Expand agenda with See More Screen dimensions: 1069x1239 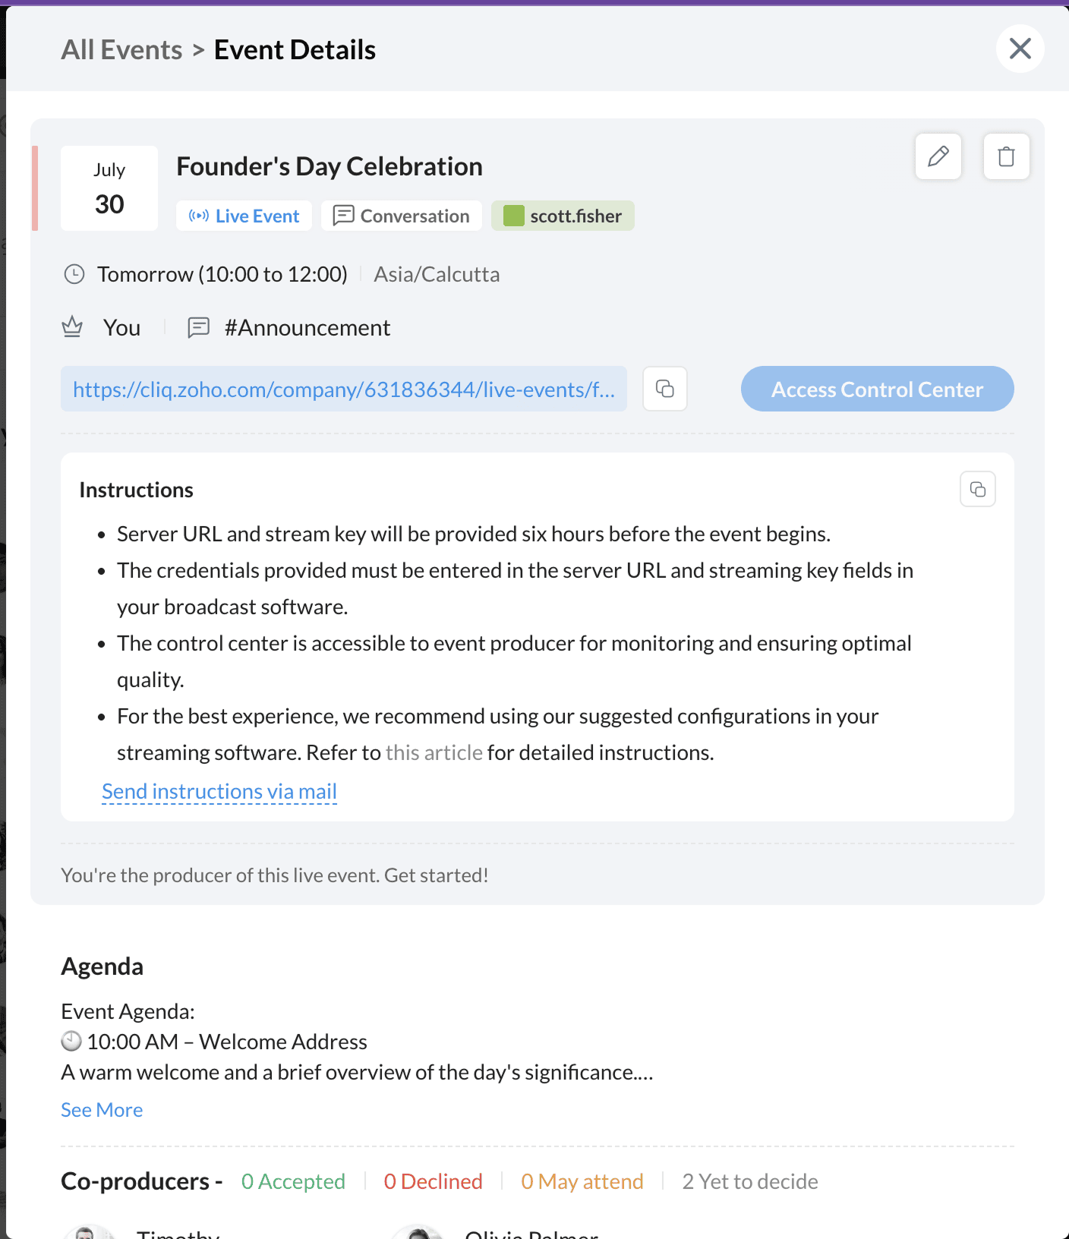(102, 1110)
